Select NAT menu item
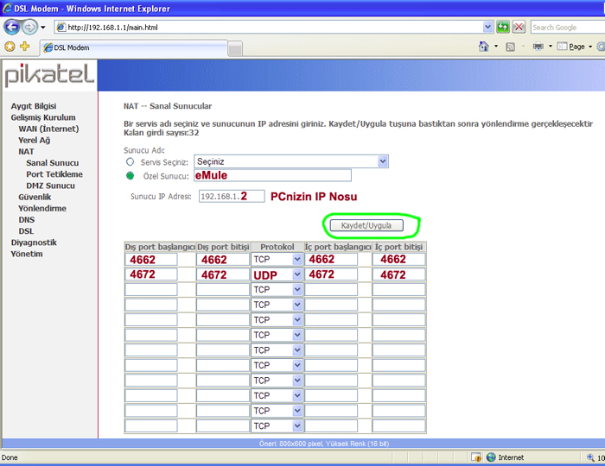Screen dimensions: 605x466 click(26, 151)
